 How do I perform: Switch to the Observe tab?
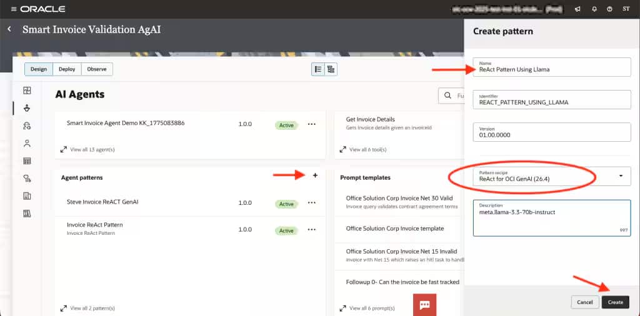tap(97, 69)
